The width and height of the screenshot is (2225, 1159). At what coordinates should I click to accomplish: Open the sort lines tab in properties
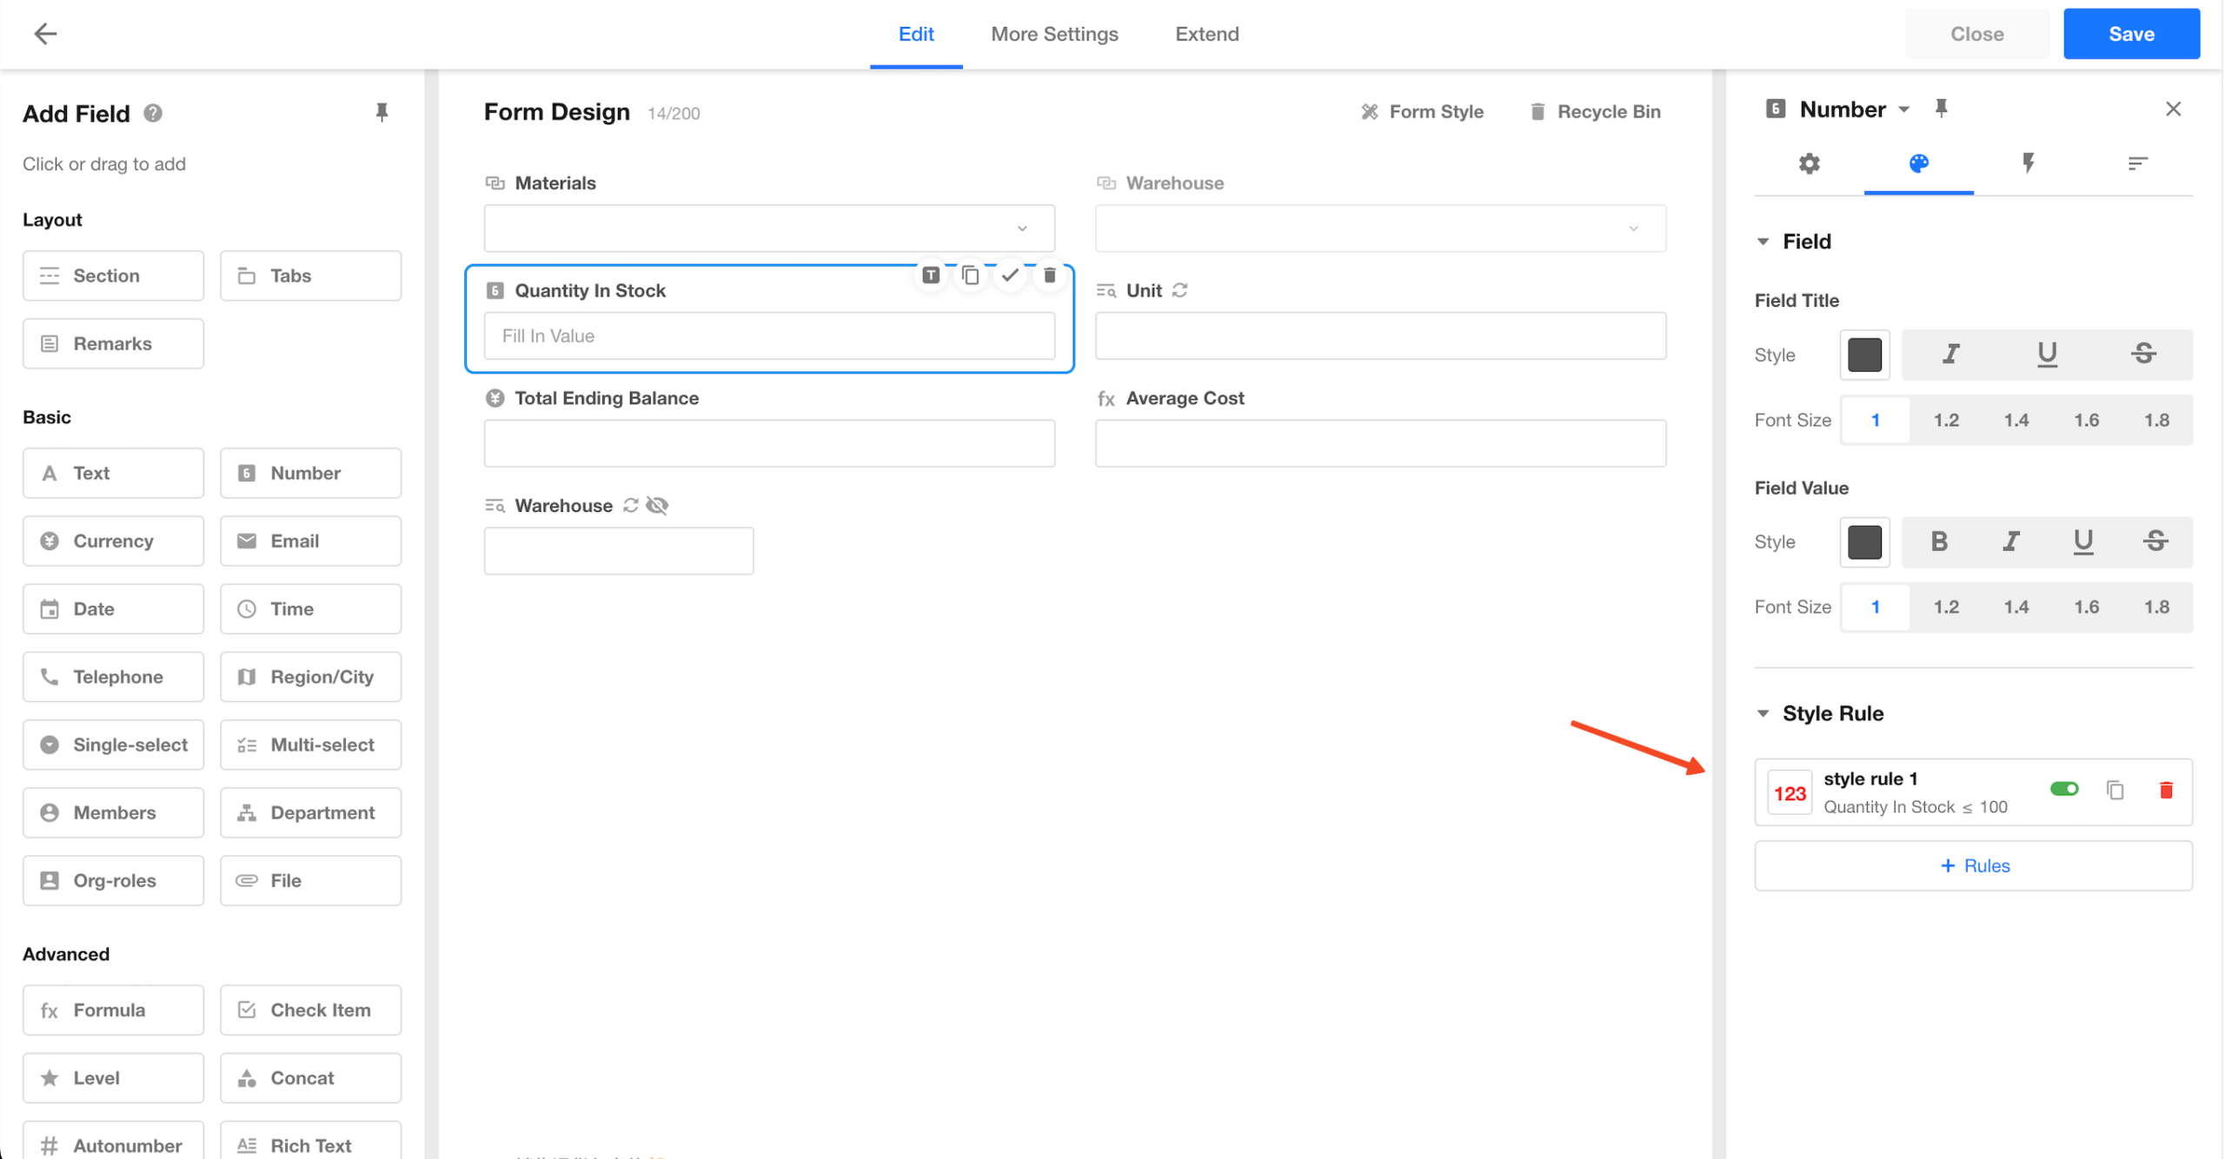pyautogui.click(x=2137, y=163)
